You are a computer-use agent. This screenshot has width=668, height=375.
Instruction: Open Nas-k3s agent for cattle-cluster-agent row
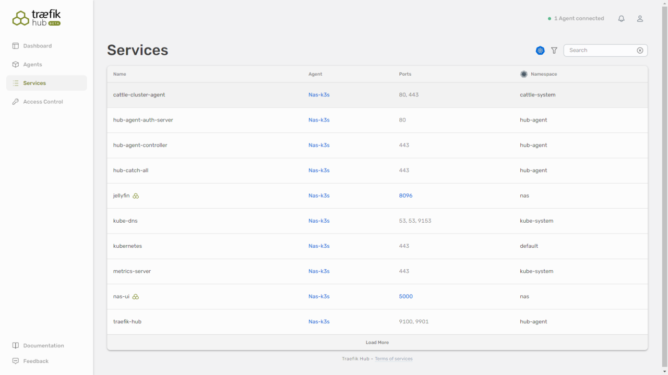coord(319,95)
